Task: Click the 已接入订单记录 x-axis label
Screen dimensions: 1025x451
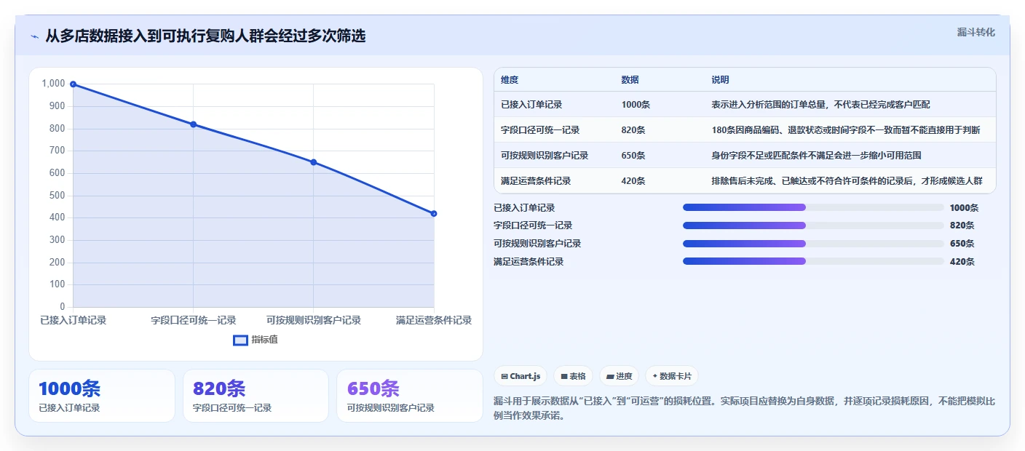Action: (x=73, y=320)
